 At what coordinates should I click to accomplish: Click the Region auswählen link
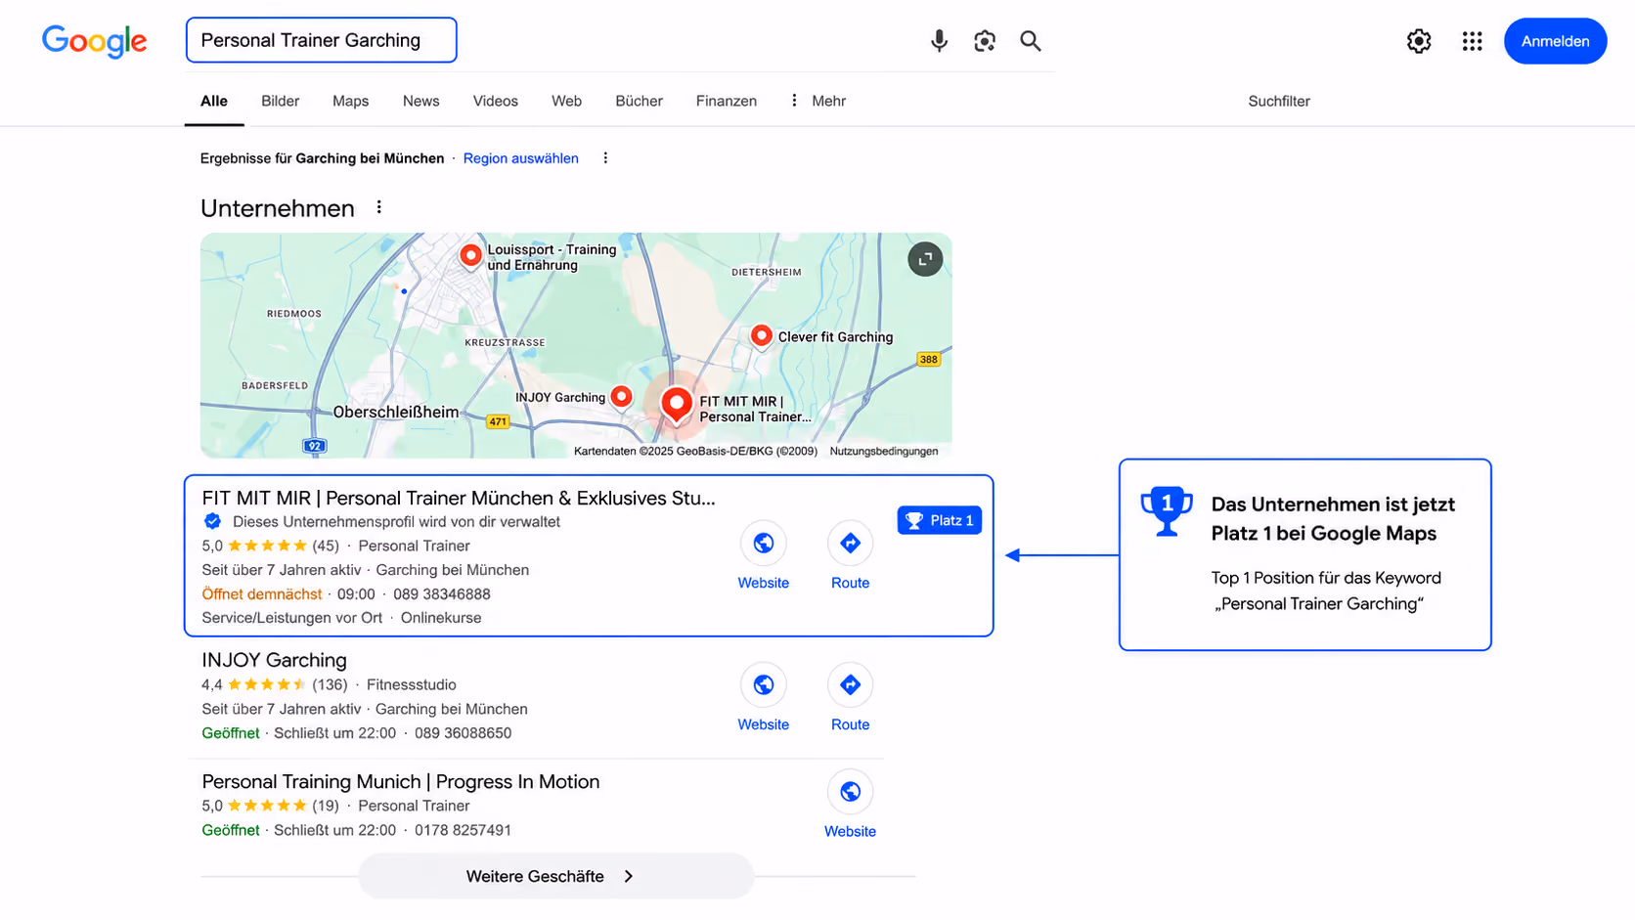(521, 158)
